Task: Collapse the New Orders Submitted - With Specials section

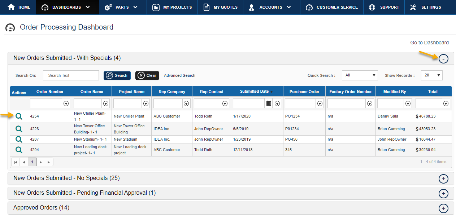Action: (443, 58)
